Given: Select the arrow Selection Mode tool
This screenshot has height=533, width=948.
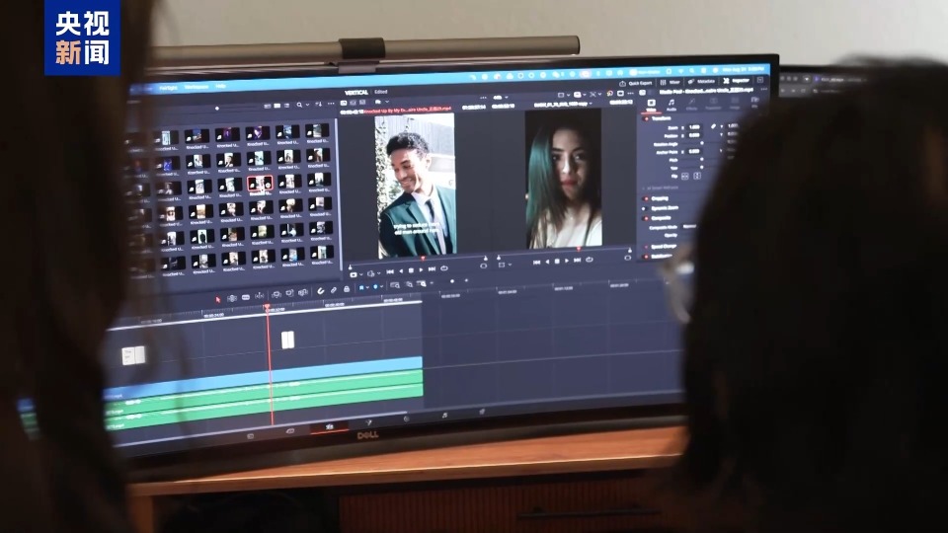Looking at the screenshot, I should point(217,299).
